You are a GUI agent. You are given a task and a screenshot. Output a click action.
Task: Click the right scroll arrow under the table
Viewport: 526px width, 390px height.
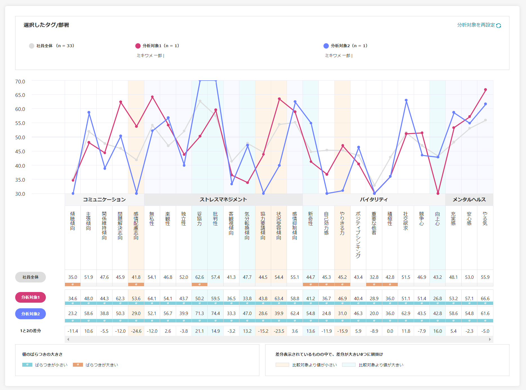point(490,339)
